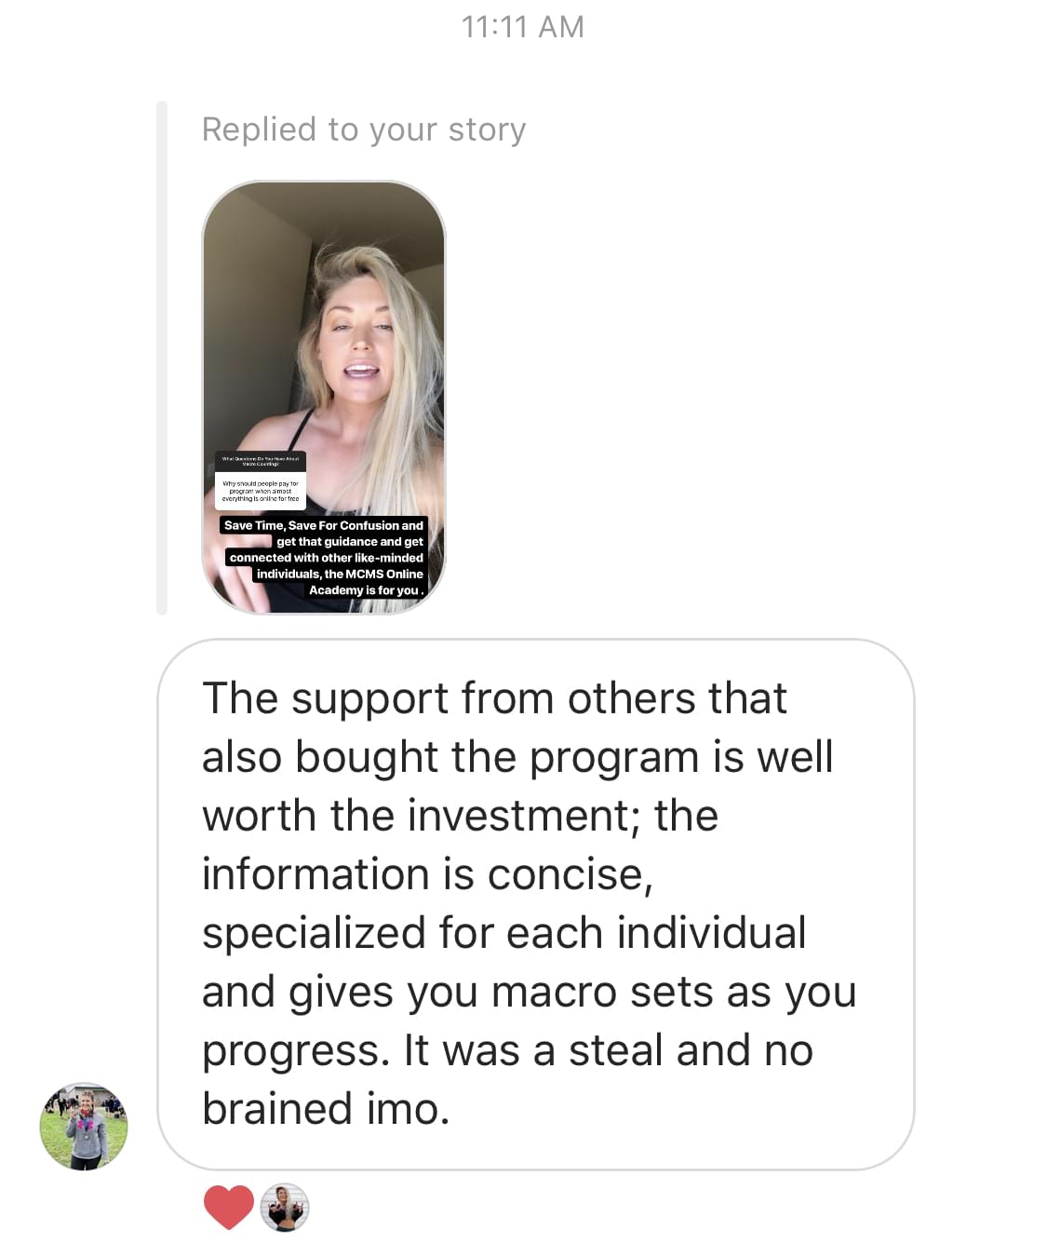Tap the 'What Questions Do You Have' sticker header
The image size is (1047, 1244).
click(x=261, y=460)
